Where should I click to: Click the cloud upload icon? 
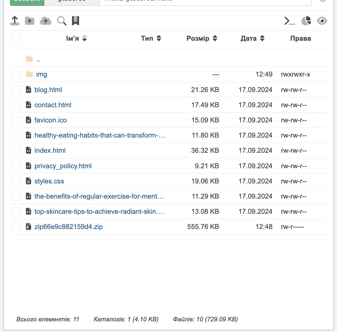pos(46,21)
